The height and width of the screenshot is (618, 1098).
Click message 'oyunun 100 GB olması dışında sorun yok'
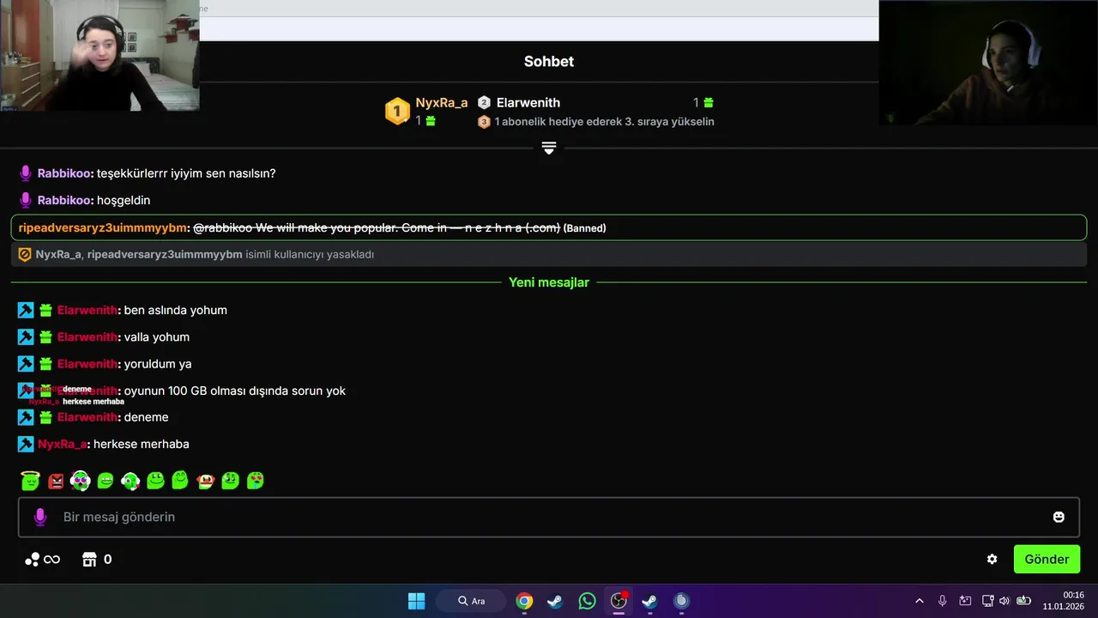click(x=235, y=391)
